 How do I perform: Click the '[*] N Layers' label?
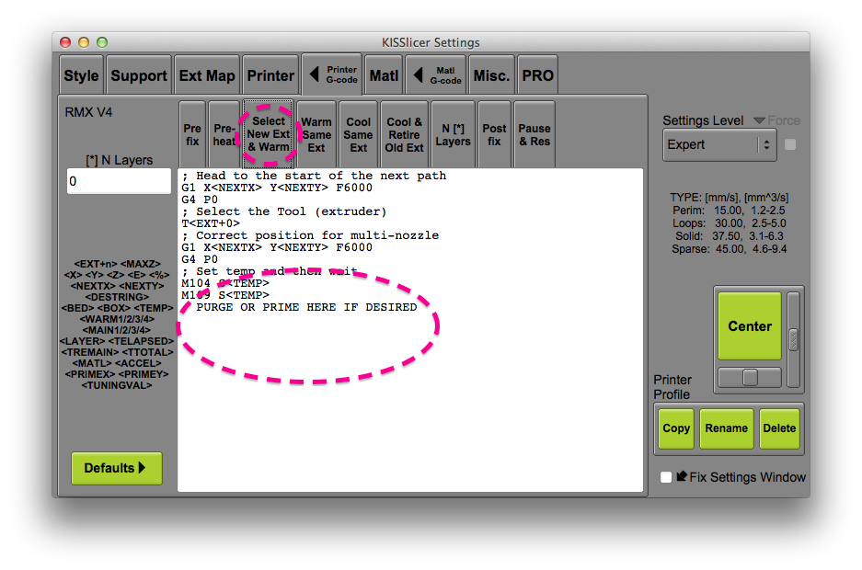[x=119, y=160]
